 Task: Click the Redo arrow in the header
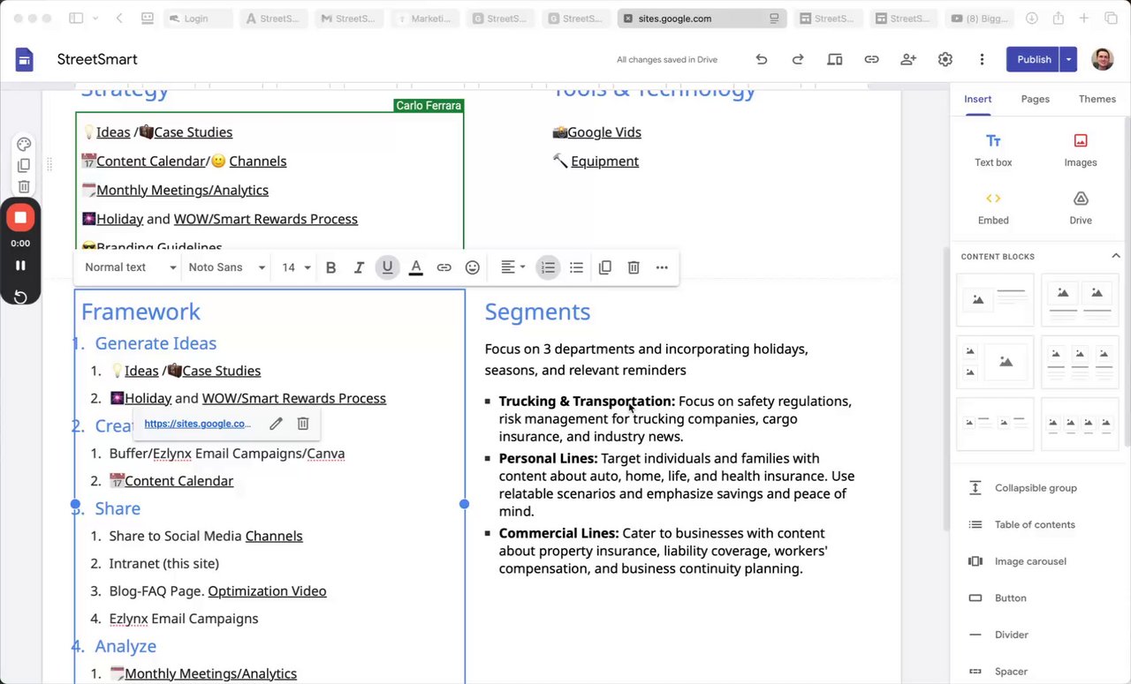(x=798, y=59)
